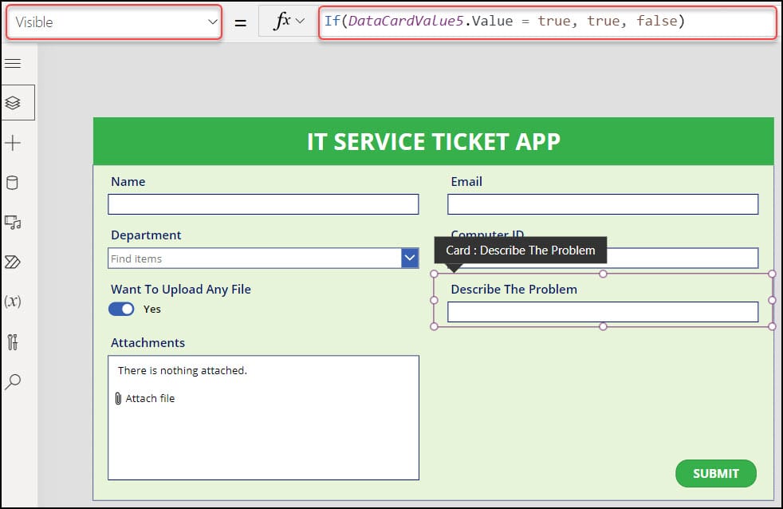Open the Data cylinder icon
The image size is (783, 509).
point(13,183)
